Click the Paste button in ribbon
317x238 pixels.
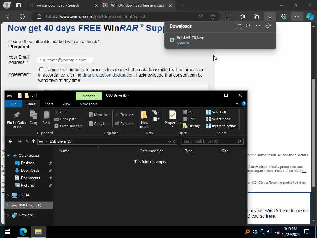(x=46, y=117)
